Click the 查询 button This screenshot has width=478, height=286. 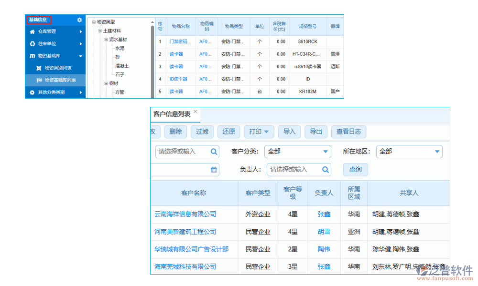(355, 169)
